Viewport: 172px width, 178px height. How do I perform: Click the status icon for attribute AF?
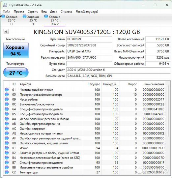(7, 138)
